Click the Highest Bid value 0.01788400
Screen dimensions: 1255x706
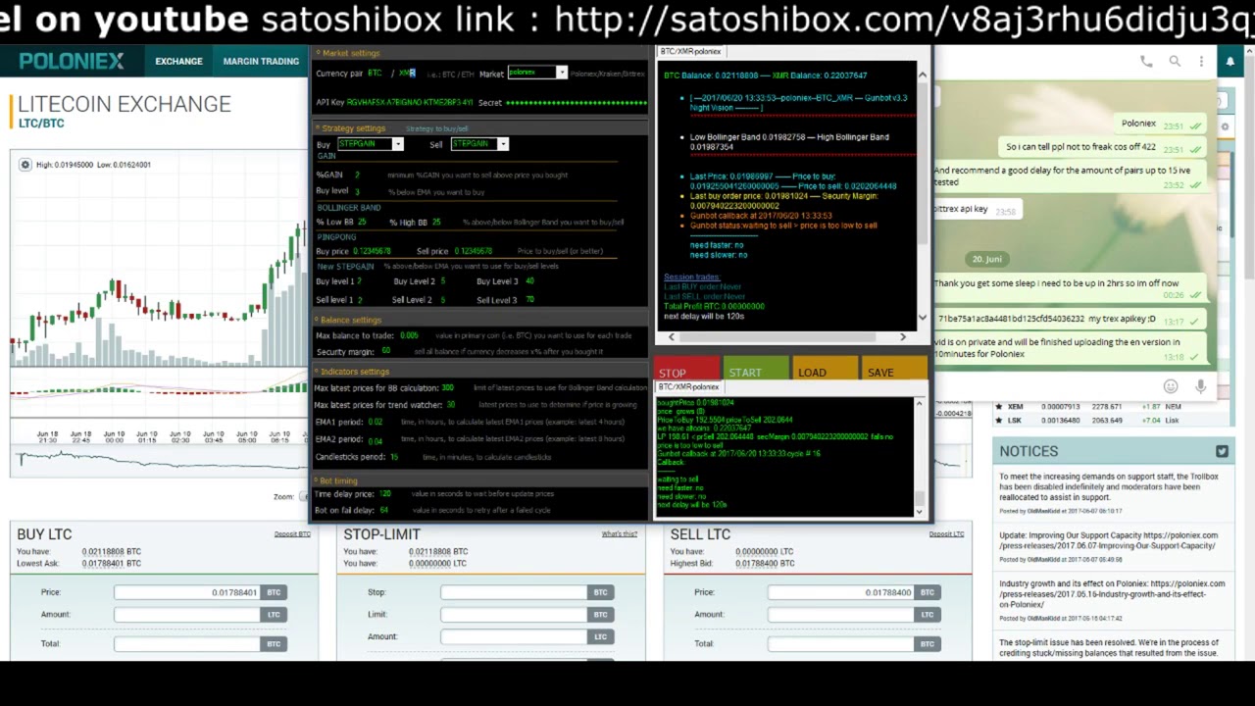point(757,564)
